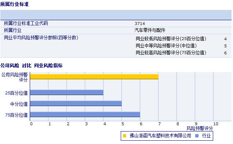Click industry code value 3714
The width and height of the screenshot is (233, 144).
tap(140, 24)
